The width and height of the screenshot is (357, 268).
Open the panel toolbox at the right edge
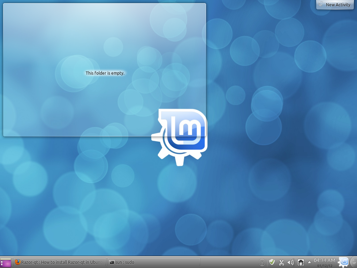pos(354,262)
